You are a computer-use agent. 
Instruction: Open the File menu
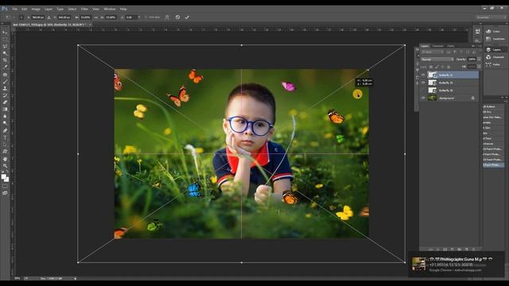tap(15, 9)
